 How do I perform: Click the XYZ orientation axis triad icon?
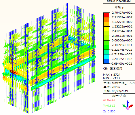128,105
